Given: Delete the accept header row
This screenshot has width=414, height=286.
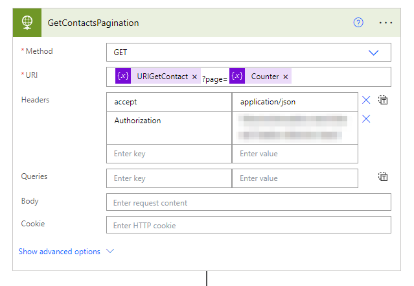Looking at the screenshot, I should [366, 101].
